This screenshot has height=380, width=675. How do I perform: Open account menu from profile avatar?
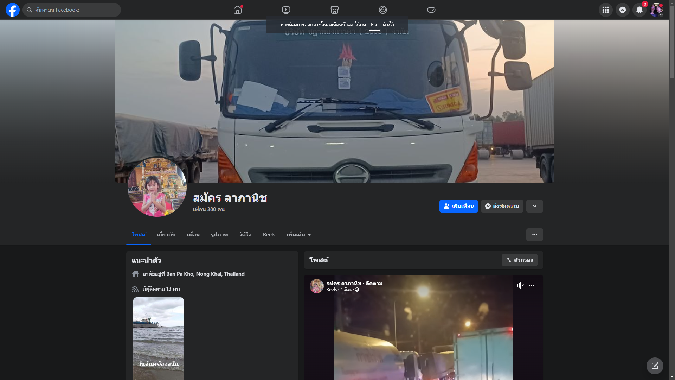pos(656,10)
